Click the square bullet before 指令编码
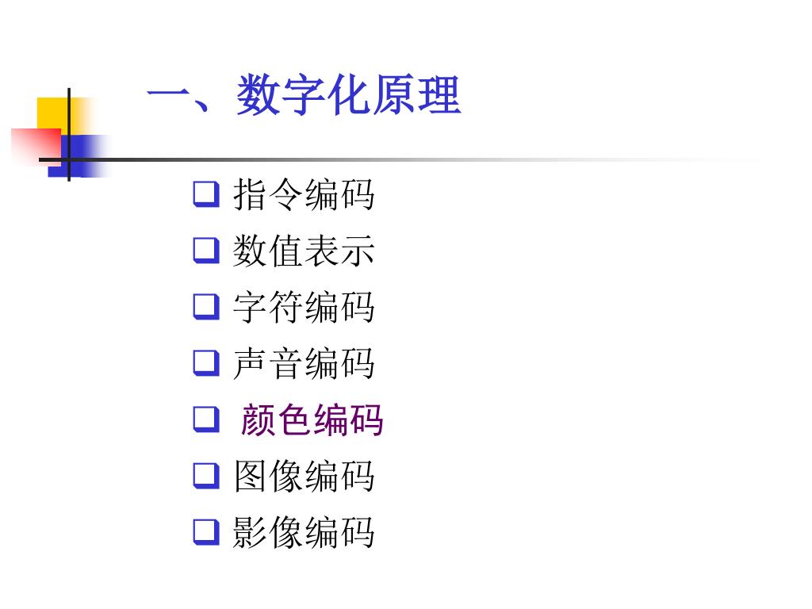The image size is (812, 609). click(206, 194)
